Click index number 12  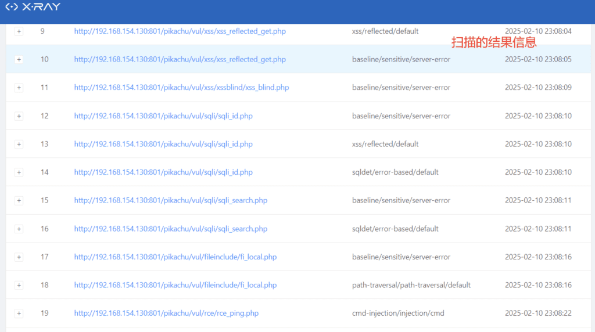click(44, 116)
